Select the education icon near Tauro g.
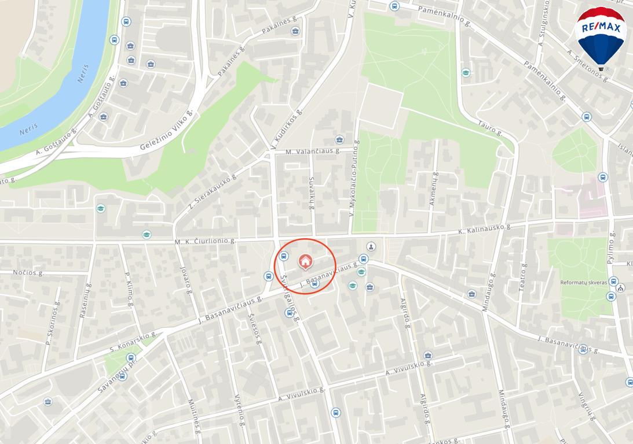The image size is (633, 444). (x=466, y=73)
